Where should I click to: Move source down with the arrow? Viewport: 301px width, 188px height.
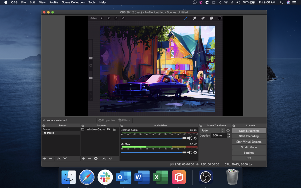110,158
